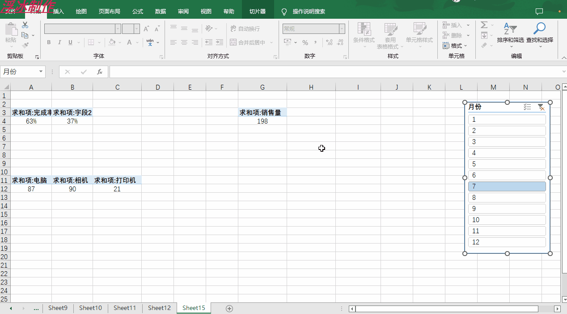Screen dimensions: 567x314
Task: Toggle Italic formatting
Action: coord(59,42)
